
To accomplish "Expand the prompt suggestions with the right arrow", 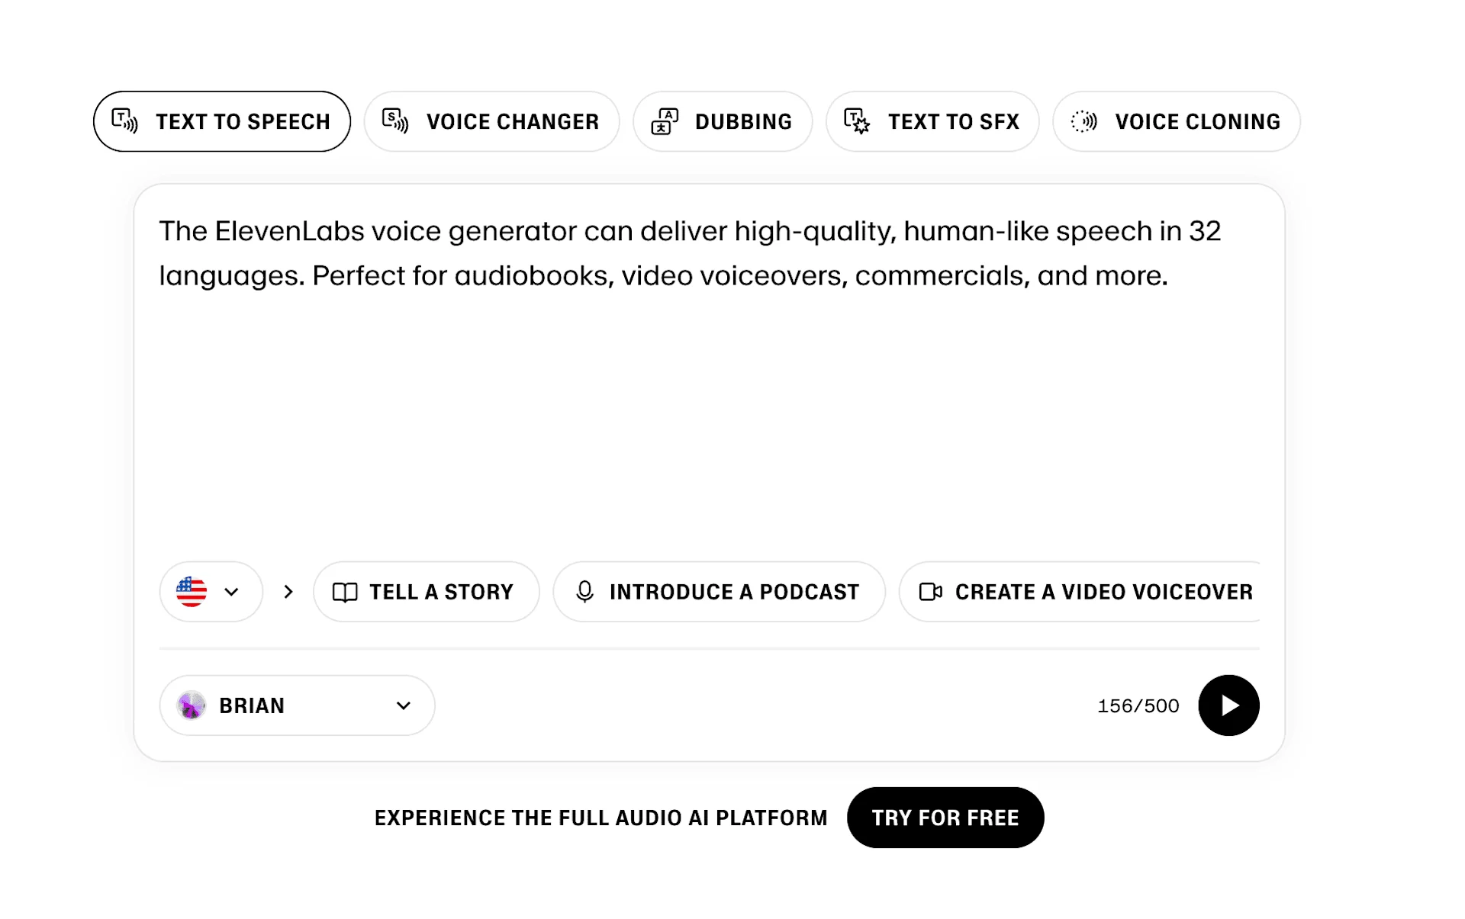I will [288, 592].
